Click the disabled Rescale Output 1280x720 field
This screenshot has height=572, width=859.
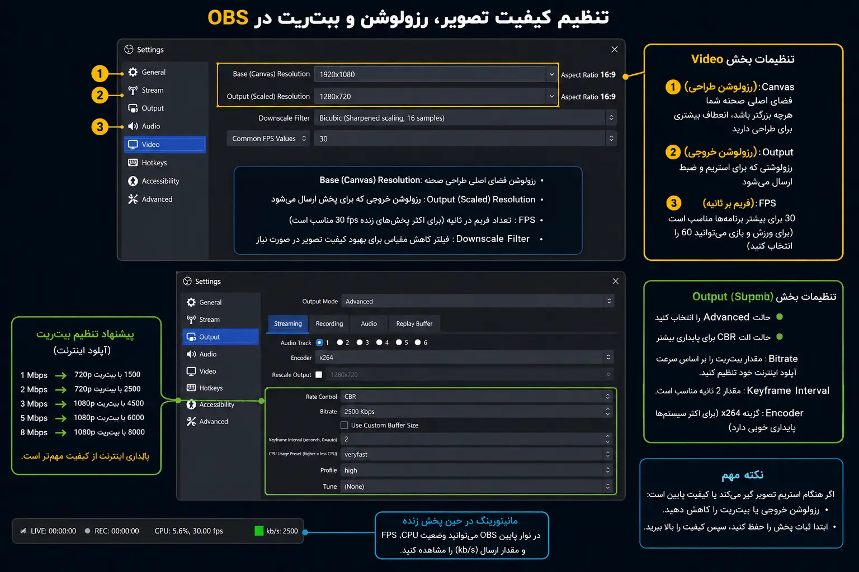pos(470,375)
